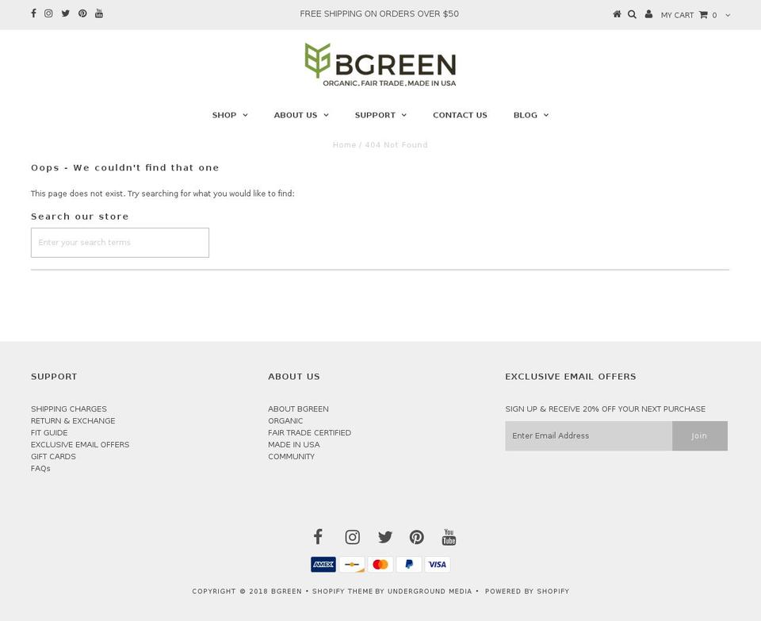Open large Facebook icon in footer
The image size is (761, 621).
click(318, 536)
